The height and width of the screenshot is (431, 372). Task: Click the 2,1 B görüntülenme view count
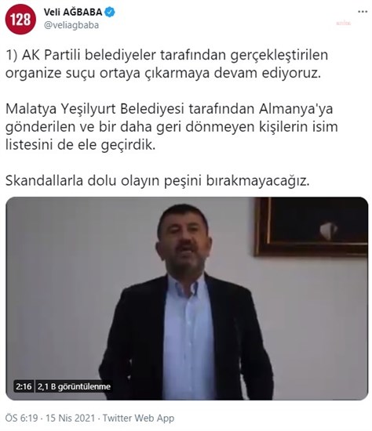[x=74, y=386]
